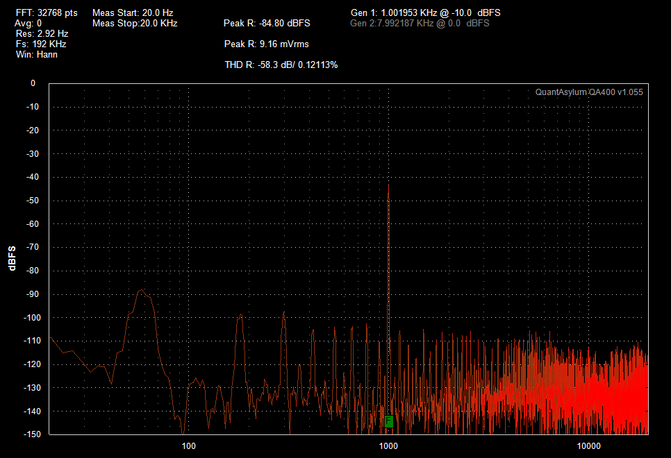Click 'Meas Stop:20.0 KHz' text
Viewport: 671px width, 458px height.
[135, 23]
